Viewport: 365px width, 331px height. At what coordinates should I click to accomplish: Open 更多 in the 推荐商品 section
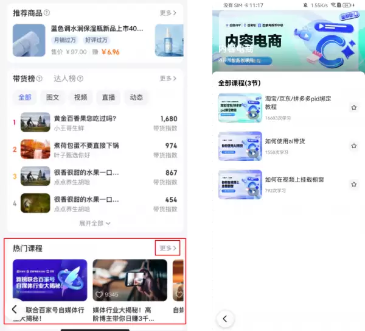click(x=168, y=13)
